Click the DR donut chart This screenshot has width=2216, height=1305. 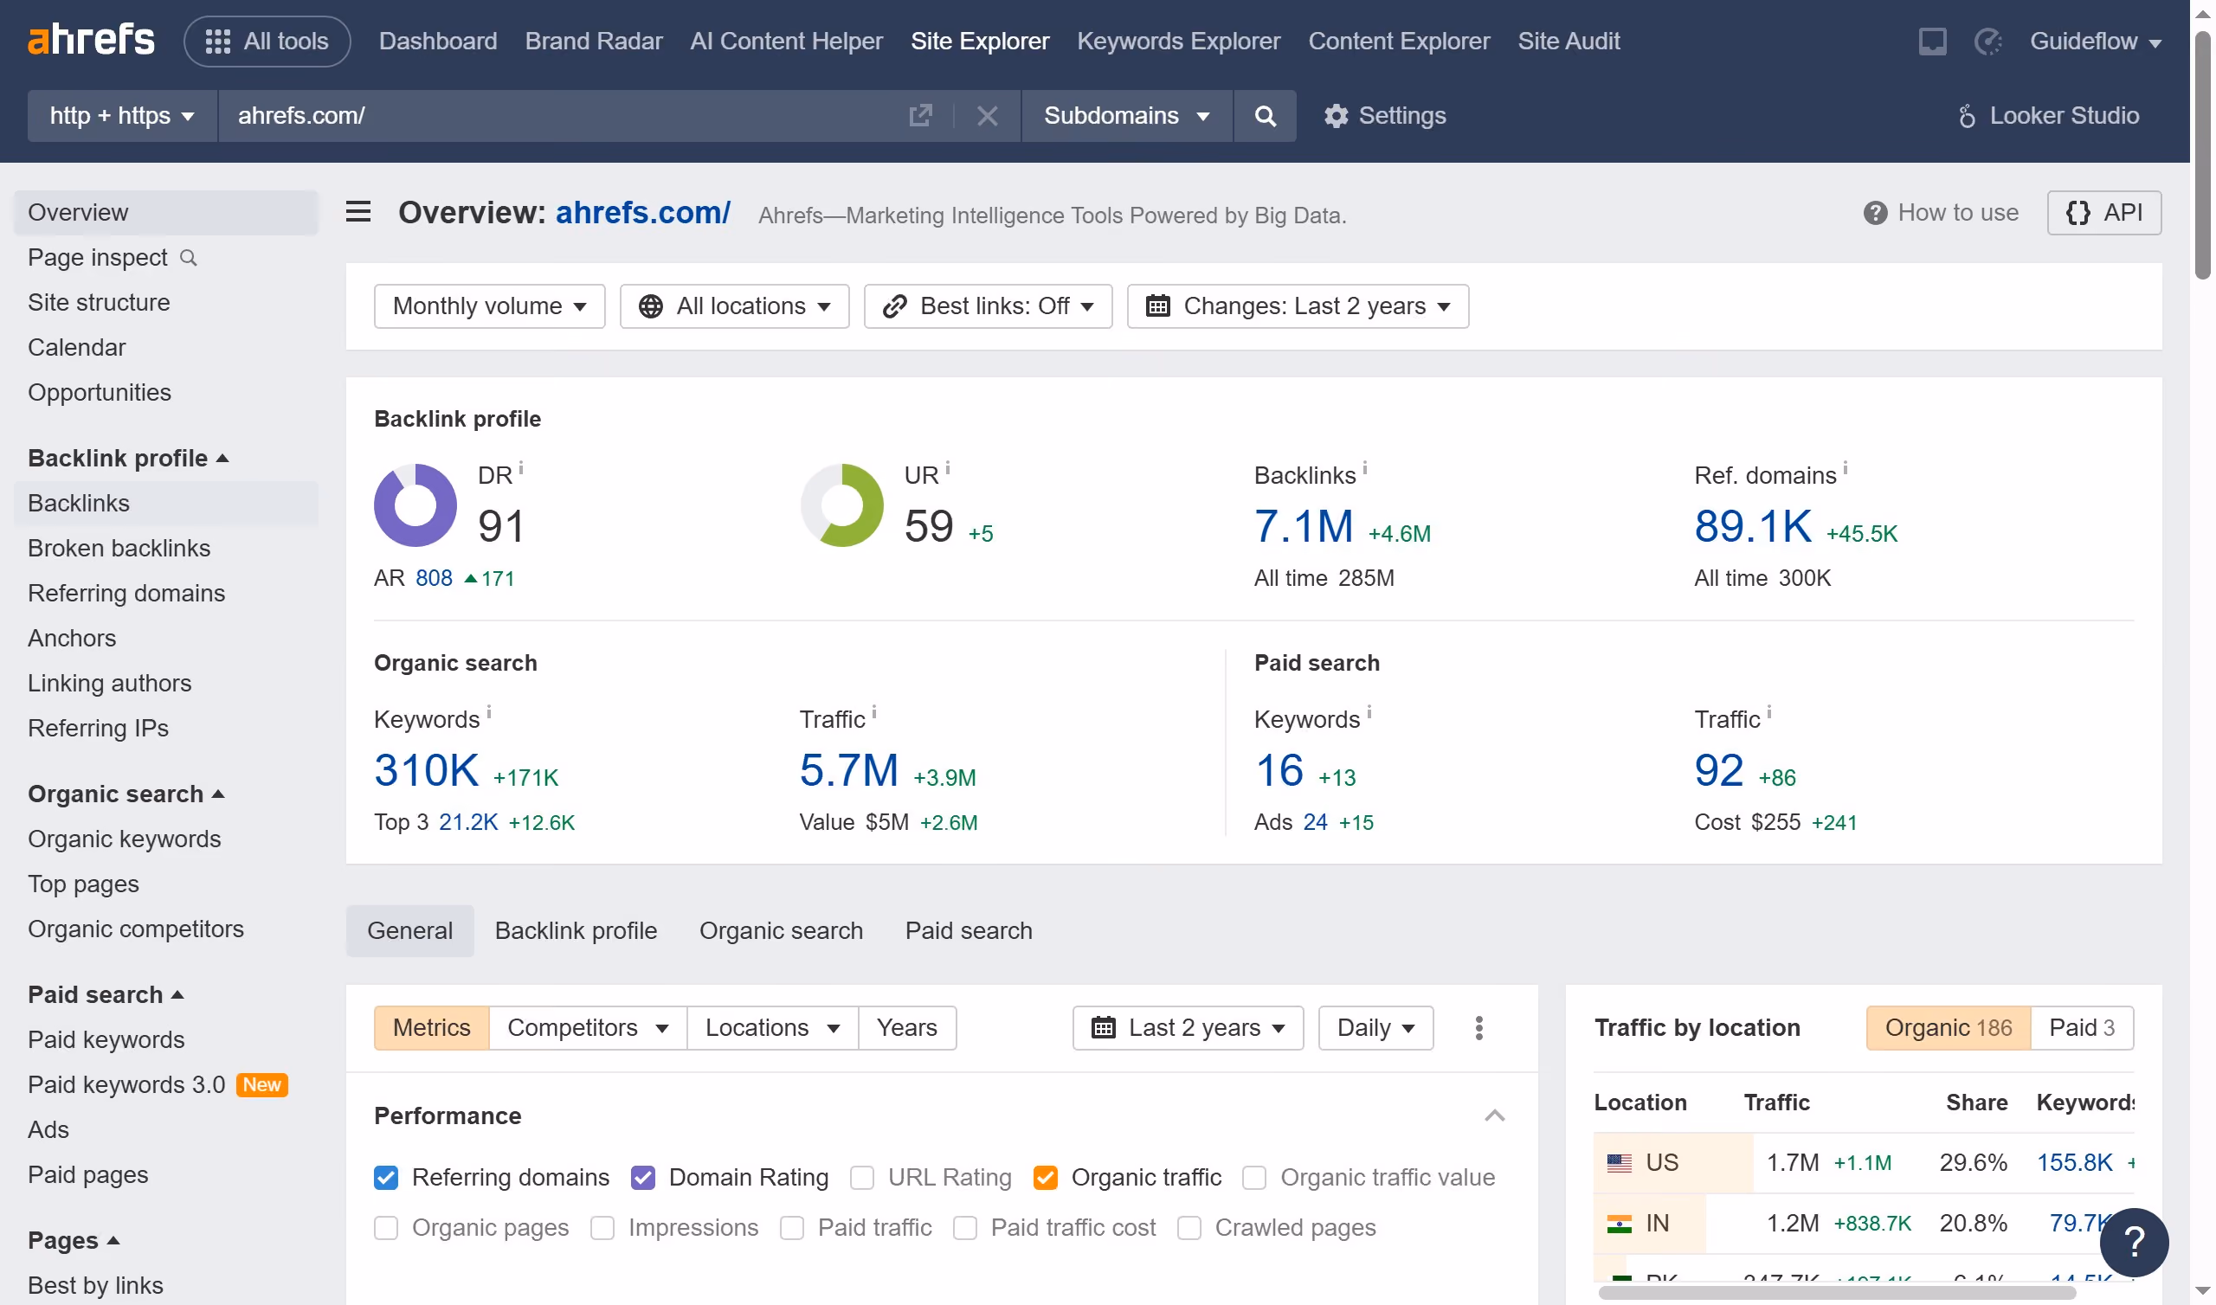[x=415, y=505]
